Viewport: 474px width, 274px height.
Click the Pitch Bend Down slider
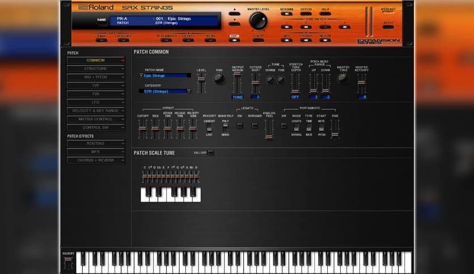pyautogui.click(x=325, y=83)
